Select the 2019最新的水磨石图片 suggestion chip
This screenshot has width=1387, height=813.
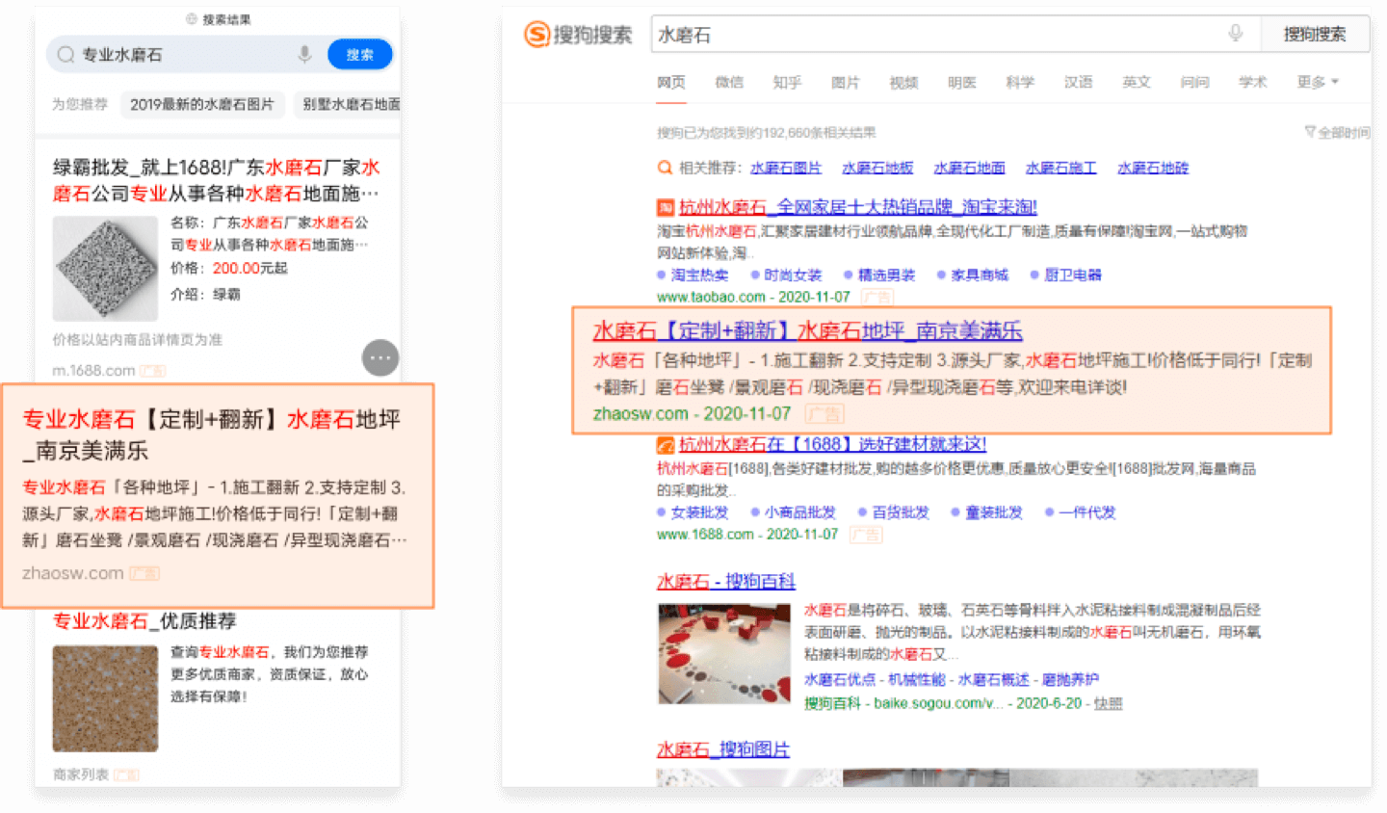[x=202, y=104]
